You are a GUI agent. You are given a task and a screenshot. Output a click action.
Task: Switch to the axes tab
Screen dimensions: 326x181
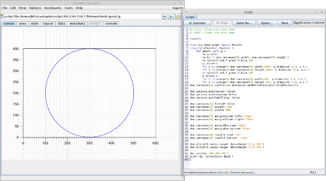22,24
